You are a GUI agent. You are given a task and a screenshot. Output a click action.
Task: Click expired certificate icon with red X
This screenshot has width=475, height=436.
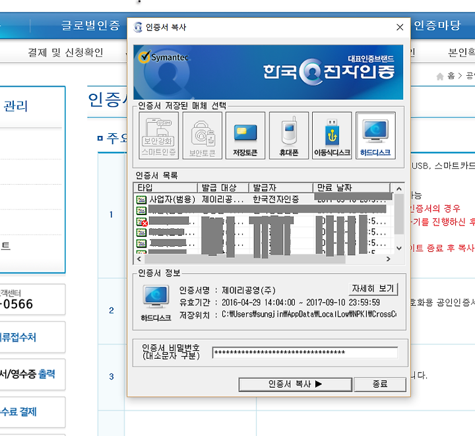point(141,222)
